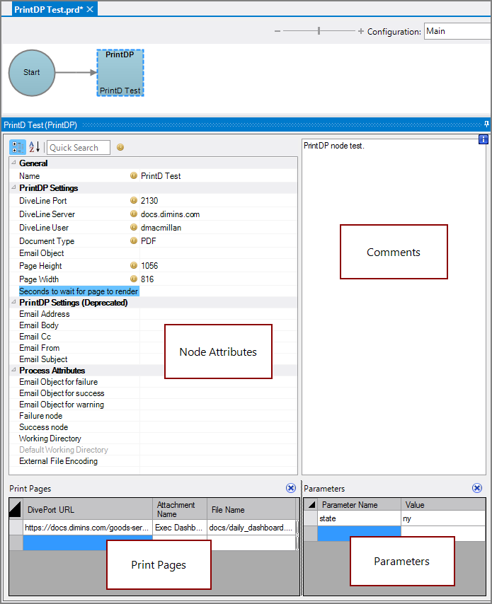Click the required marker next to DiveLine Port
492x604 pixels.
click(134, 200)
